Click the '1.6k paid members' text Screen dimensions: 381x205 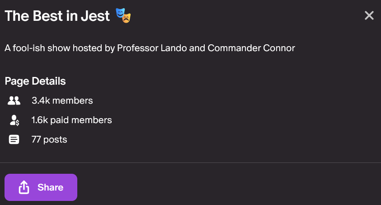click(72, 120)
